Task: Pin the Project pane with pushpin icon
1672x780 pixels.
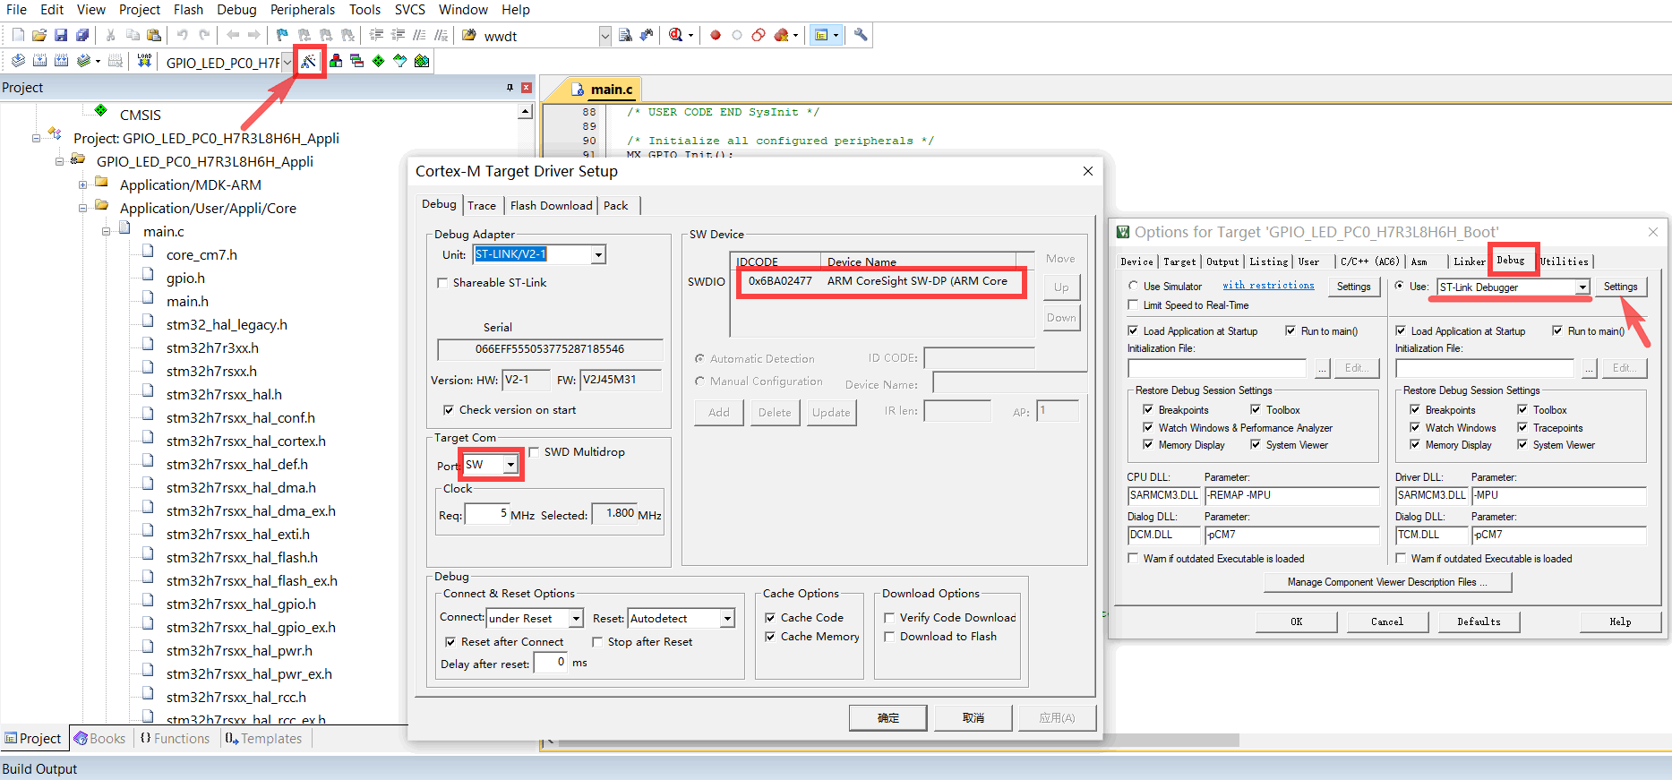Action: [510, 88]
